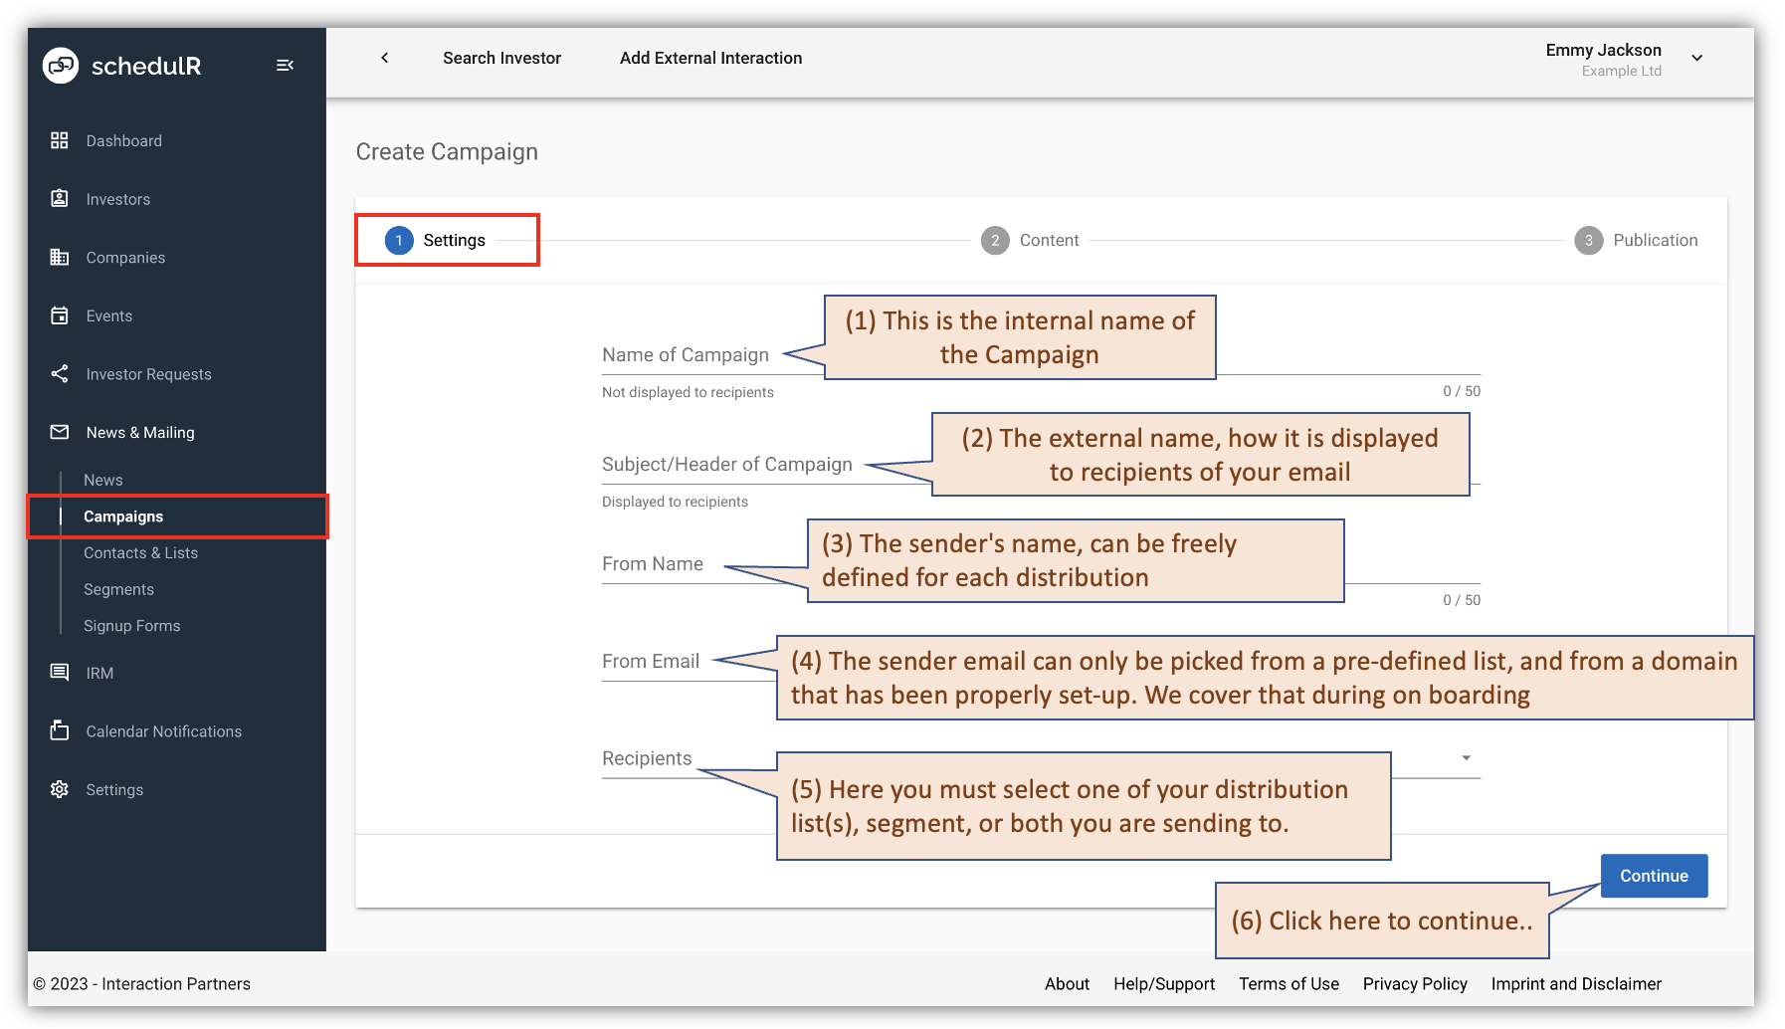1785x1029 pixels.
Task: Expand the Recipients dropdown
Action: [1464, 757]
